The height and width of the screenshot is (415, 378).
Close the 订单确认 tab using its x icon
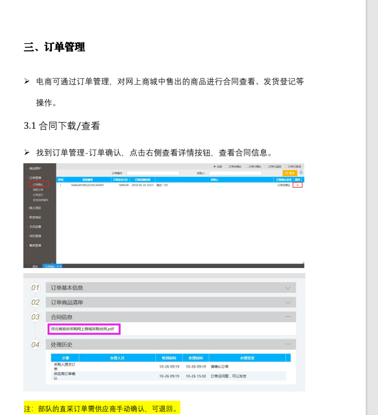60,266
